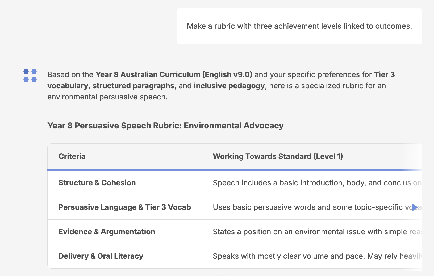Select the Persuasive Language & Tier 3 Vocab row label
Image resolution: width=434 pixels, height=276 pixels.
[125, 207]
